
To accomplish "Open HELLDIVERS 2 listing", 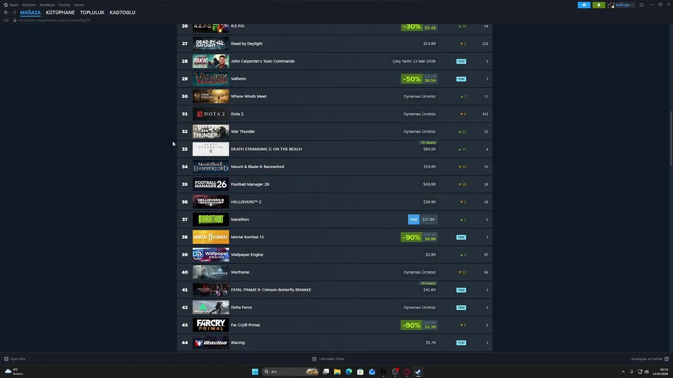I will (x=334, y=202).
